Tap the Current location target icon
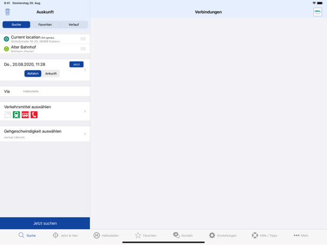Viewport: 327px width, 245px height. (7, 38)
